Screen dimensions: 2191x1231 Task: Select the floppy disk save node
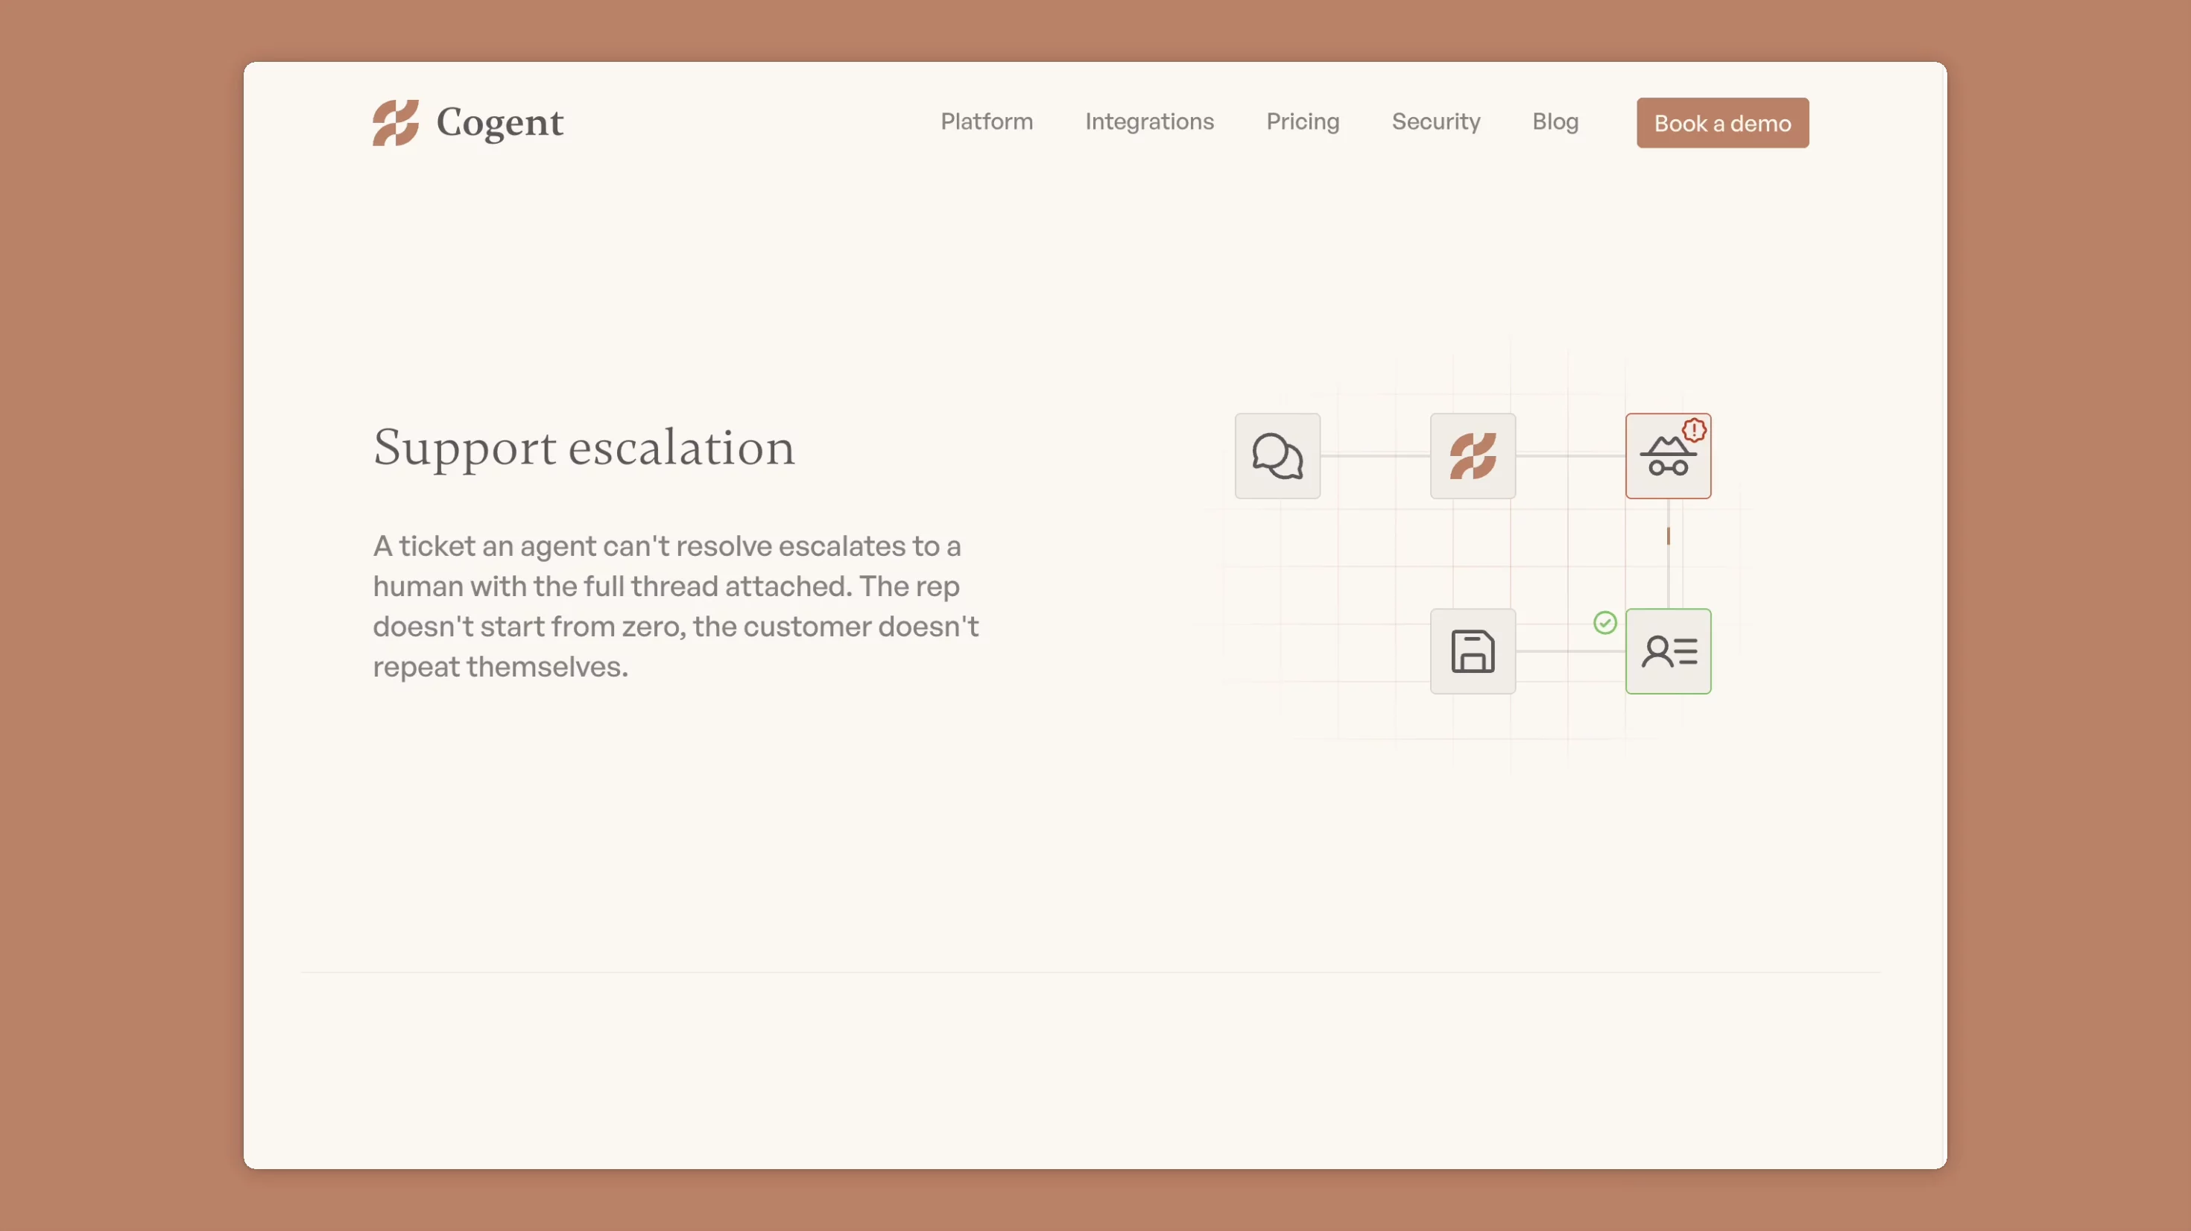pyautogui.click(x=1473, y=651)
